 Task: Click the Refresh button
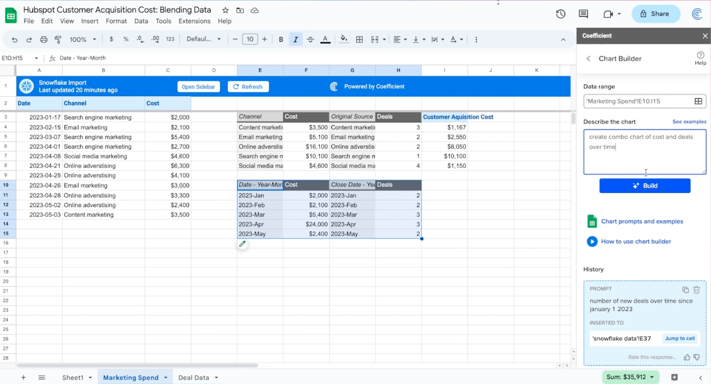(x=248, y=86)
